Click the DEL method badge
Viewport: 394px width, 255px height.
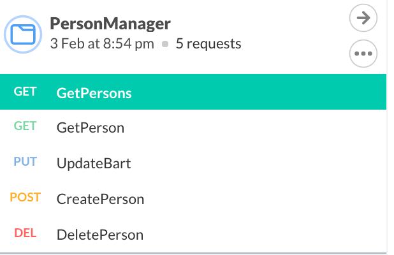pyautogui.click(x=25, y=233)
